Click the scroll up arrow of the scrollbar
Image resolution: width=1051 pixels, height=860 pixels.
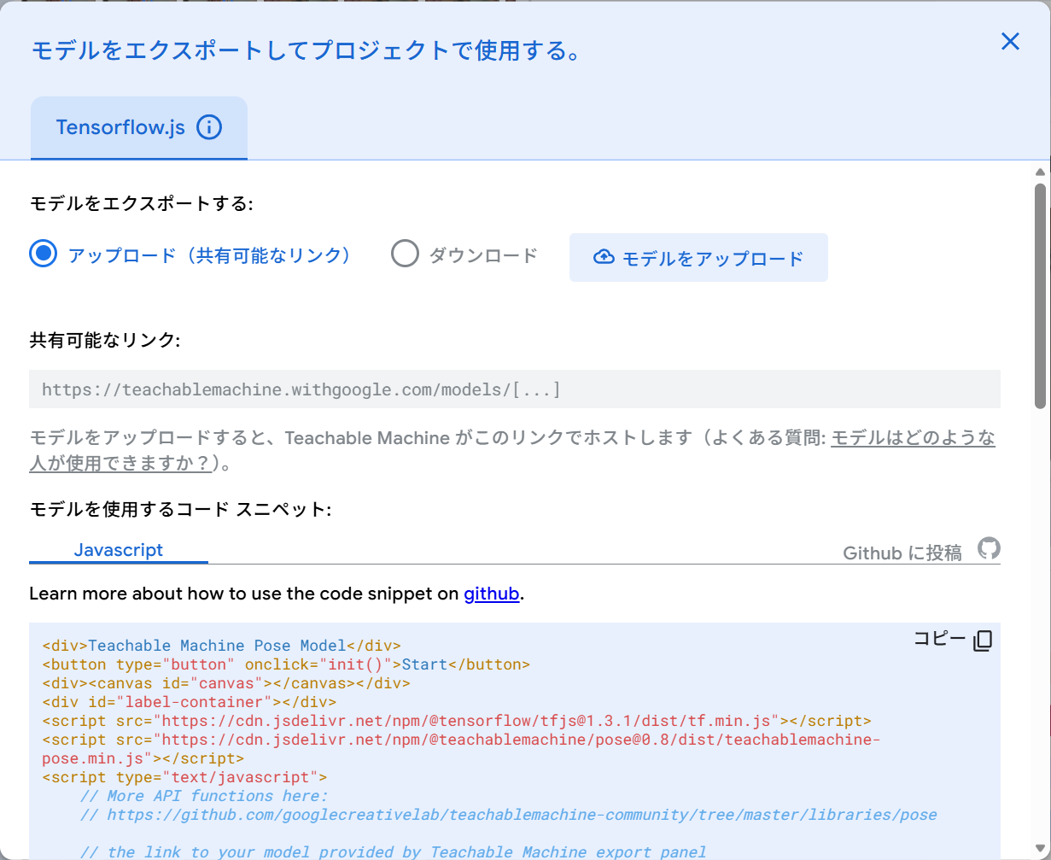pos(1040,172)
